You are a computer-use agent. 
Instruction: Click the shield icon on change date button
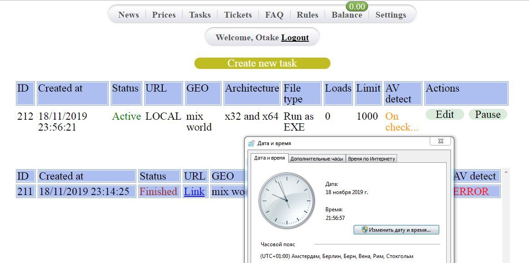coord(364,230)
